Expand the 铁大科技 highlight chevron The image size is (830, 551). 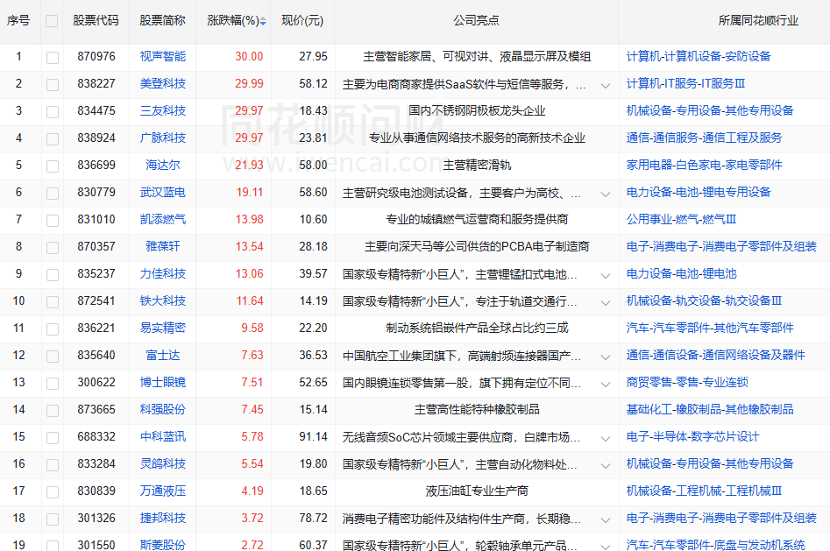(606, 302)
